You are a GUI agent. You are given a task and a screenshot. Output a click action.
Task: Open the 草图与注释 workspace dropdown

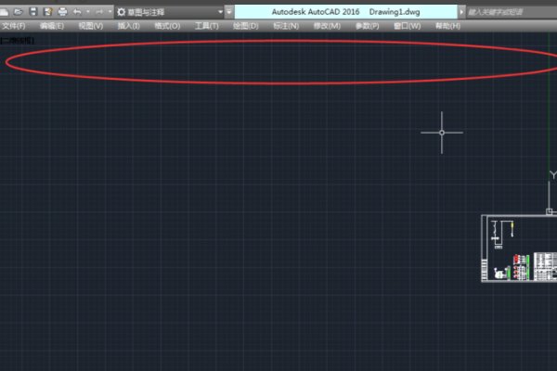172,12
